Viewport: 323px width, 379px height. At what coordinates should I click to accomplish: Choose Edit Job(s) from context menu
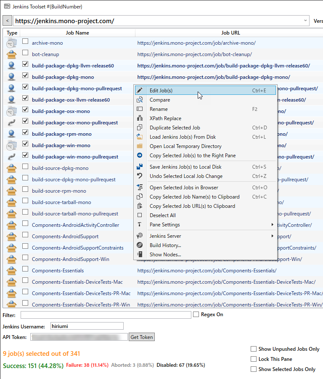tap(205, 90)
